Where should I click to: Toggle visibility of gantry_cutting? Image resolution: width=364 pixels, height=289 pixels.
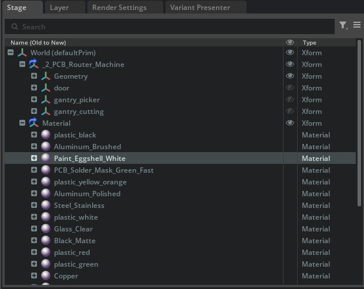click(x=289, y=112)
